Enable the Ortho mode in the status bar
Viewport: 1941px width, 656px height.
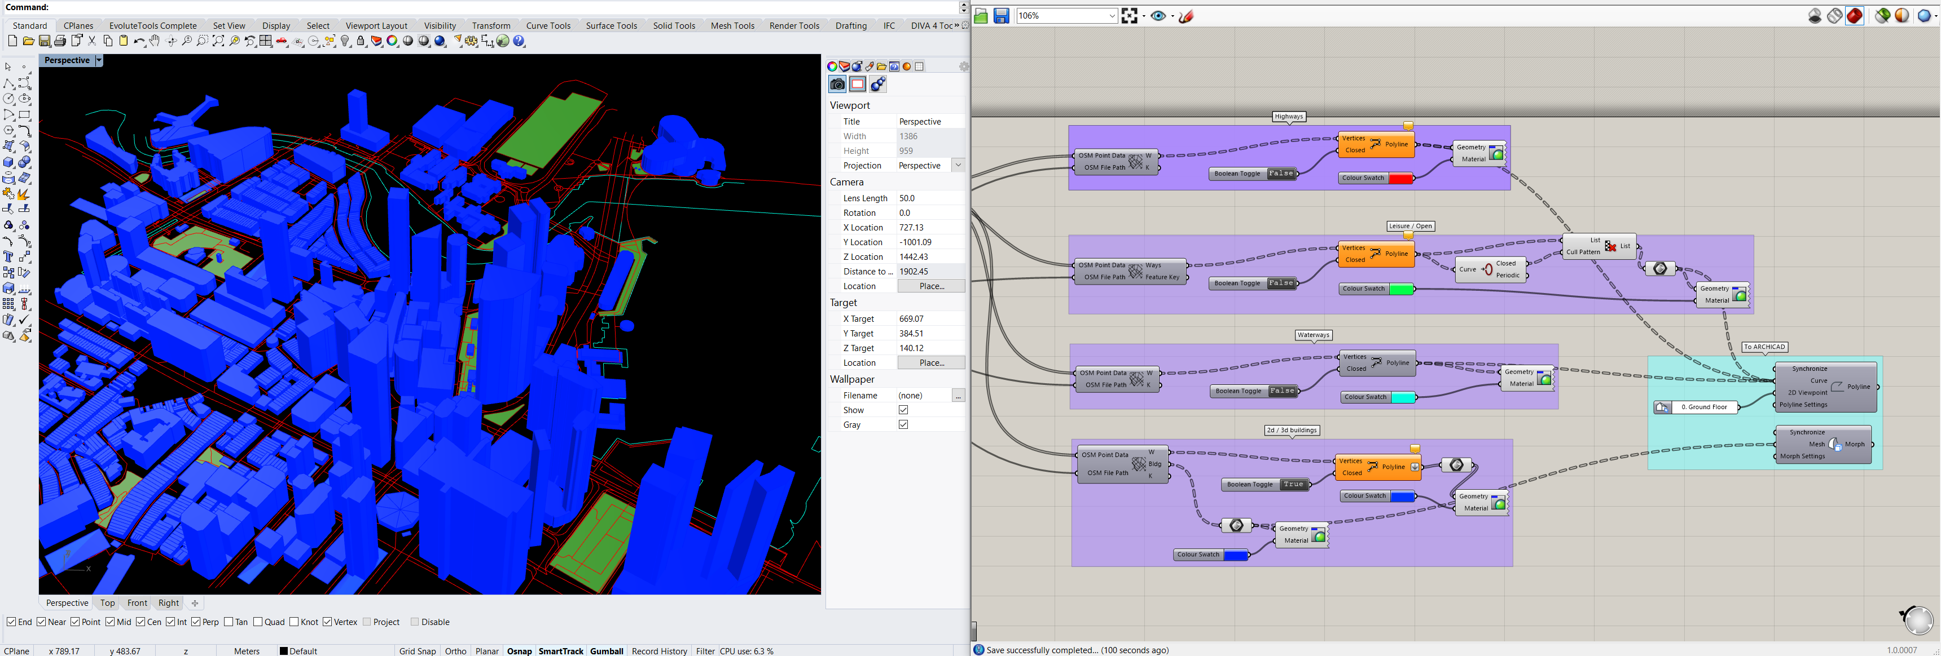(455, 651)
